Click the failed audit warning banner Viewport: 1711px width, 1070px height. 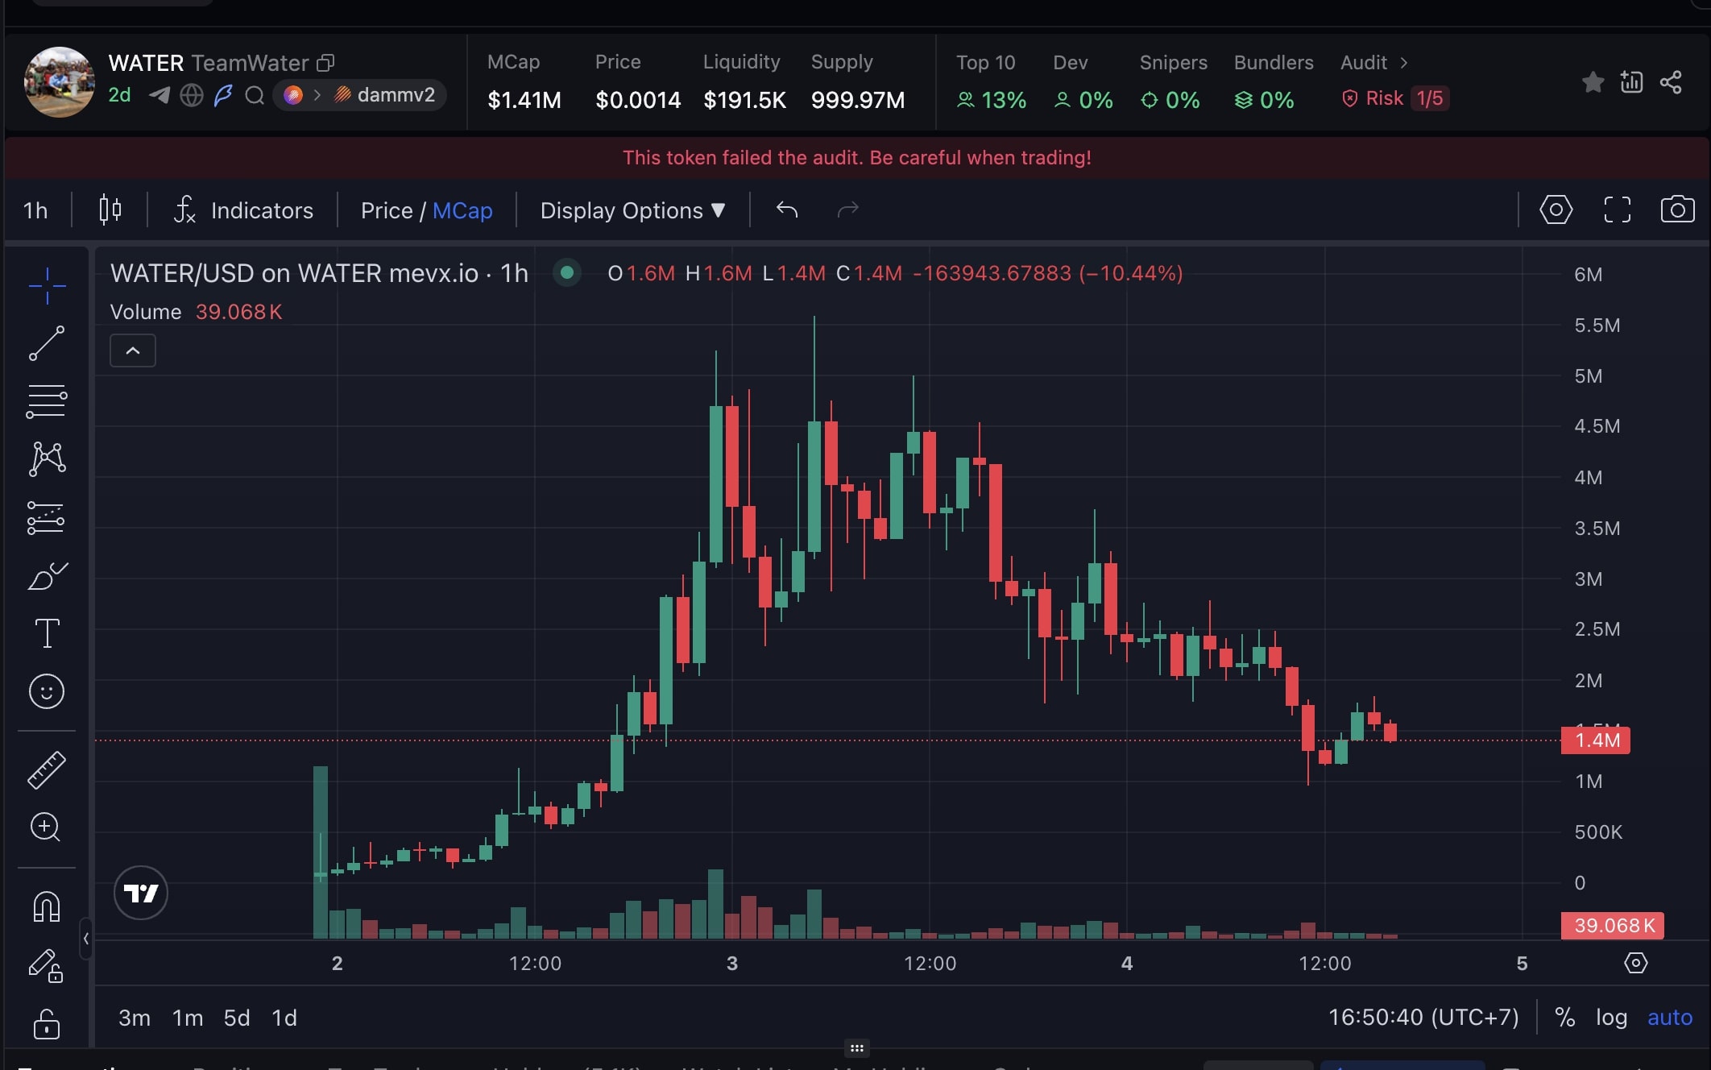click(856, 157)
